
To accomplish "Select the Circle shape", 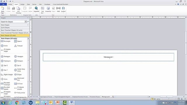I will tap(4, 46).
